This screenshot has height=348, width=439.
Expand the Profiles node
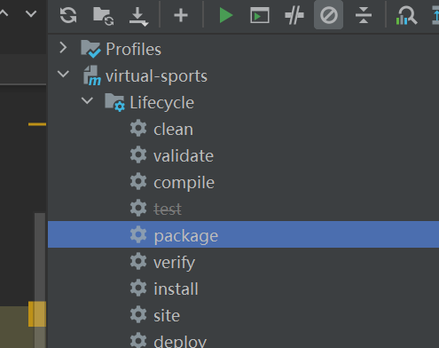(x=63, y=48)
